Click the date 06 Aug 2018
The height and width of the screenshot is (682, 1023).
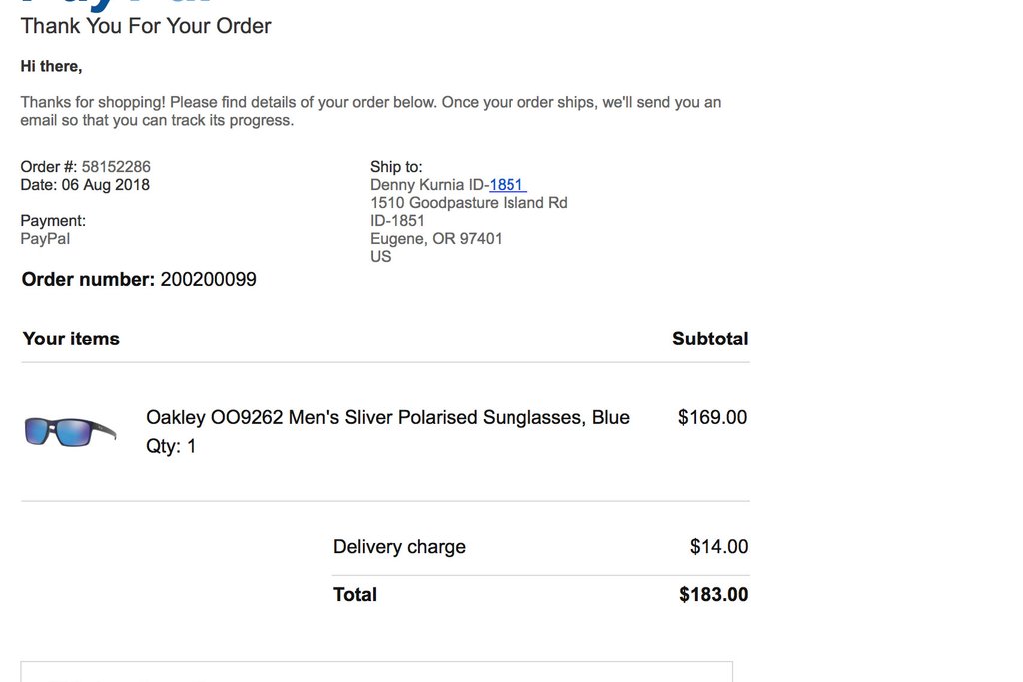pyautogui.click(x=106, y=185)
